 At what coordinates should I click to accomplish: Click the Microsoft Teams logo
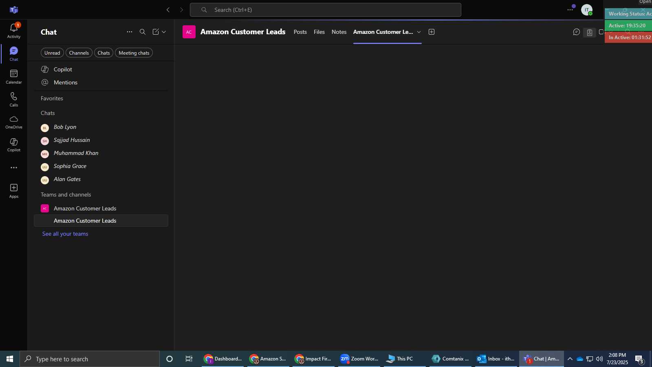tap(14, 10)
